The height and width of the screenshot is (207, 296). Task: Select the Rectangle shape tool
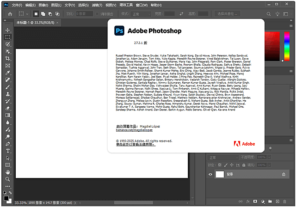point(7,165)
